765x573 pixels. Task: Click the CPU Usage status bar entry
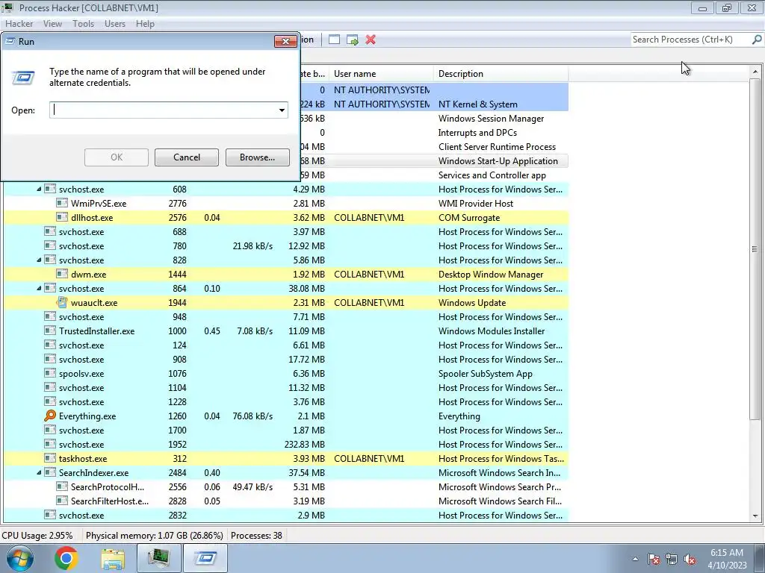point(37,536)
